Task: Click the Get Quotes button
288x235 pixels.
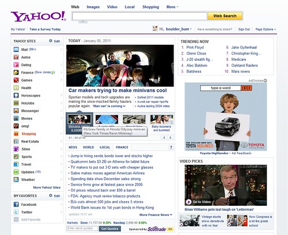Action: pyautogui.click(x=110, y=229)
